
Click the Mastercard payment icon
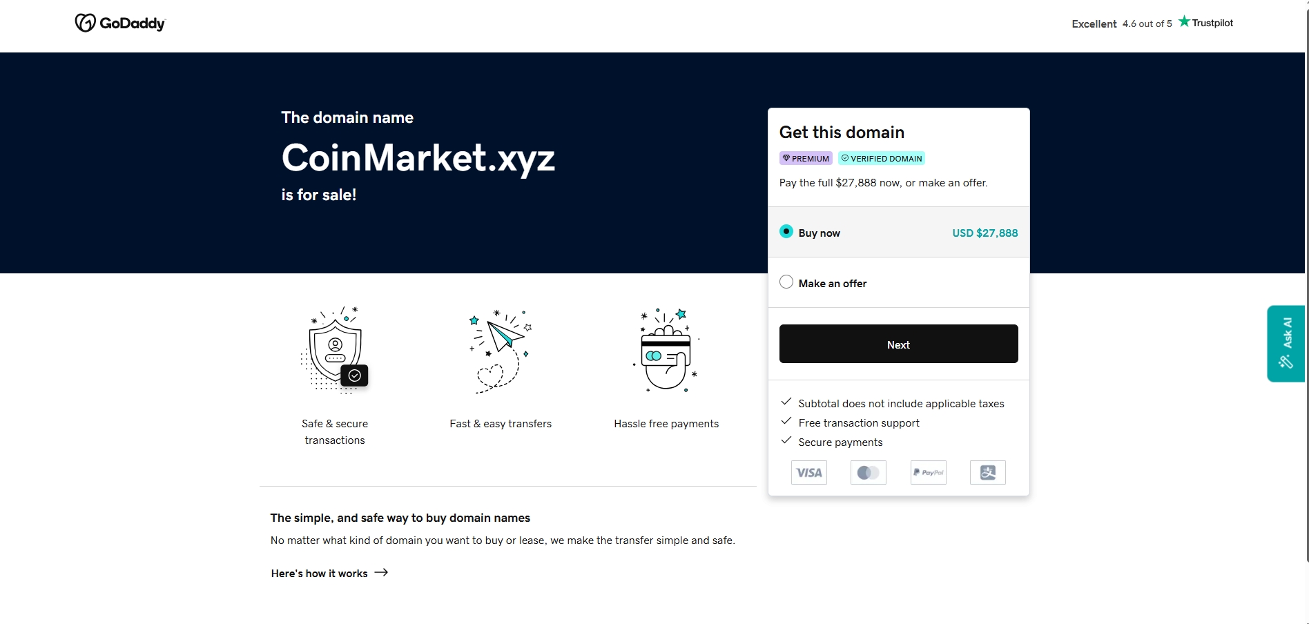(868, 472)
